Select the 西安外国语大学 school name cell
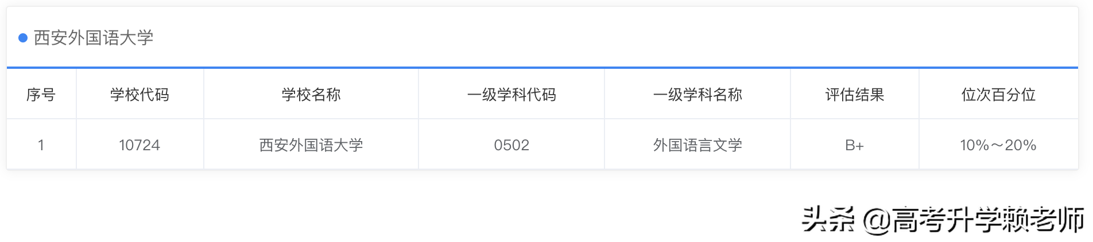Screen dimensions: 1093x242 tap(311, 145)
